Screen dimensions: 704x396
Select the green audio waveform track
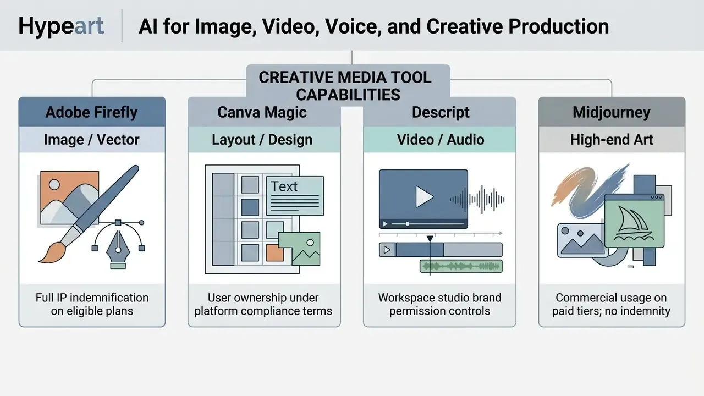[x=461, y=266]
